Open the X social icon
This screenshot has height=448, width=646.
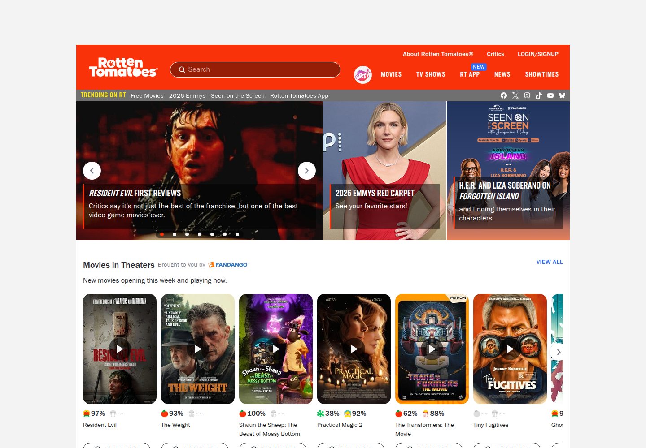pyautogui.click(x=515, y=95)
